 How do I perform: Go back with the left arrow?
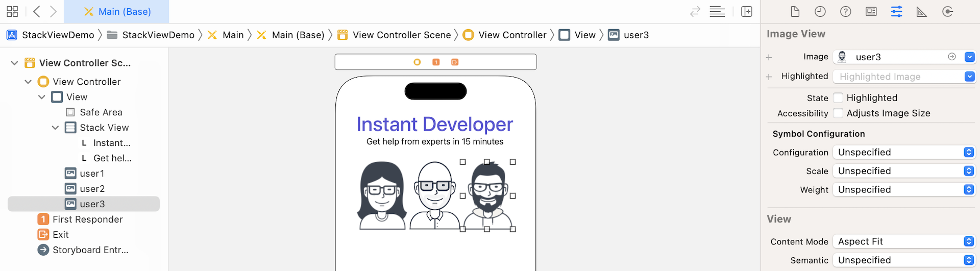coord(37,11)
